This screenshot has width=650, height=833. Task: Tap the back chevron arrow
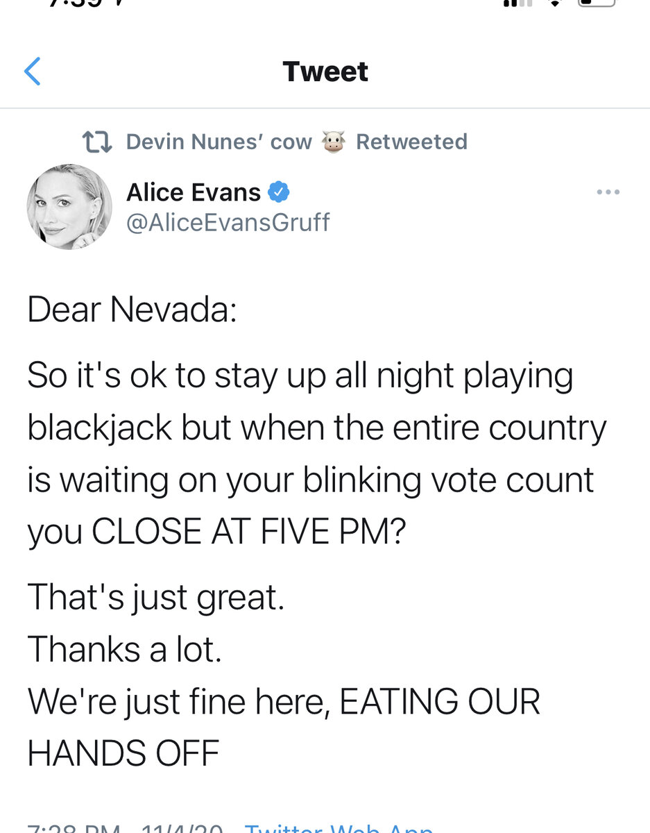click(x=33, y=71)
